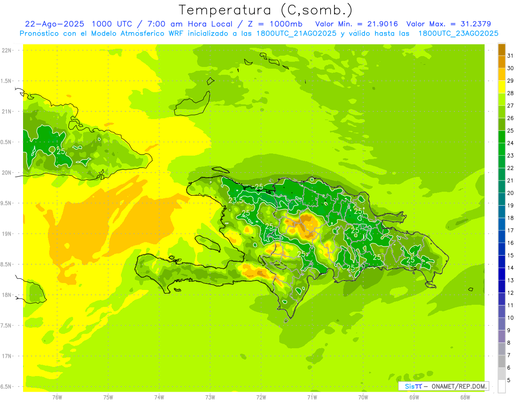Click the '74W' longitude axis label
The height and width of the screenshot is (403, 522).
pos(159,397)
